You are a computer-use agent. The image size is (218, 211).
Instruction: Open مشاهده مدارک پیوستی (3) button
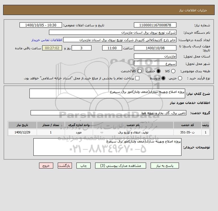pos(121,166)
